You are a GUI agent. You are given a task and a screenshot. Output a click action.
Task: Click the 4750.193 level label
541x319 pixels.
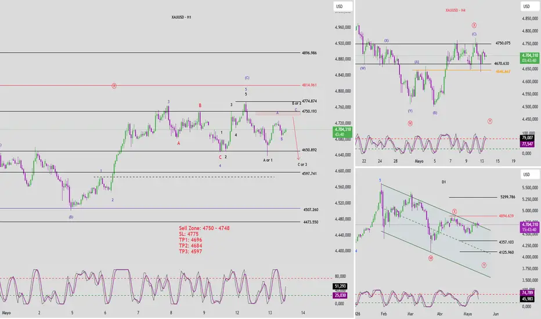(309, 111)
